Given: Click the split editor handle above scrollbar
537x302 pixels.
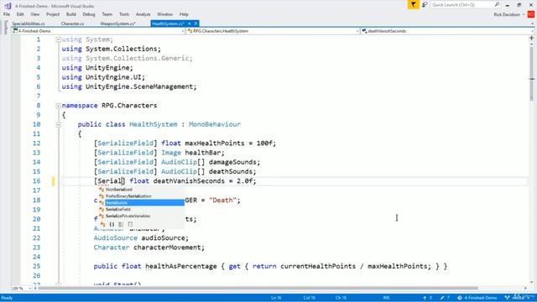Looking at the screenshot, I should 531,39.
